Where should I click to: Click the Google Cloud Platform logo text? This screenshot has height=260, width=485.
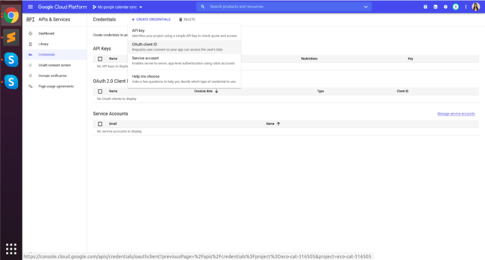(62, 7)
